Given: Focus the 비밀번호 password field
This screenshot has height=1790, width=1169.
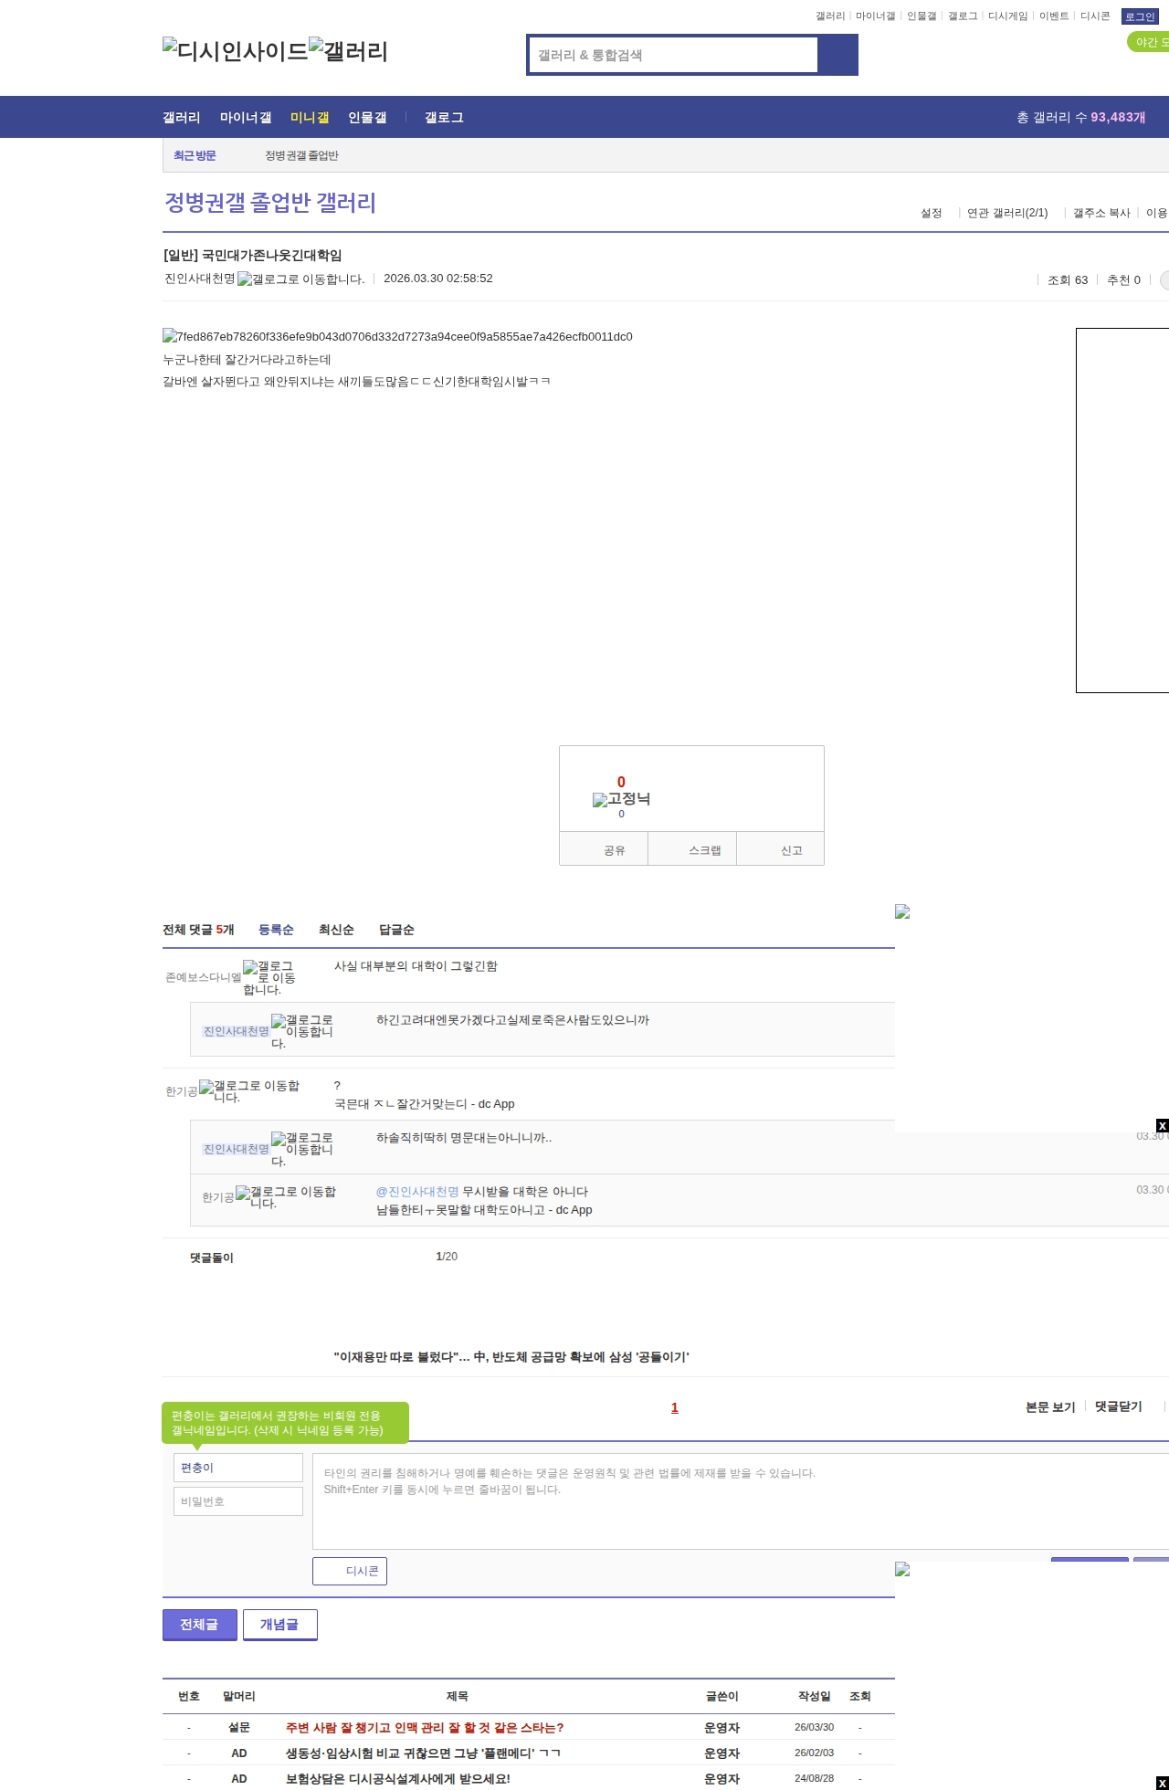Looking at the screenshot, I should (x=238, y=1501).
